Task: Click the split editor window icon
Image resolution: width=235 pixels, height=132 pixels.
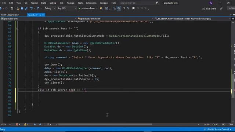Action: point(233,19)
